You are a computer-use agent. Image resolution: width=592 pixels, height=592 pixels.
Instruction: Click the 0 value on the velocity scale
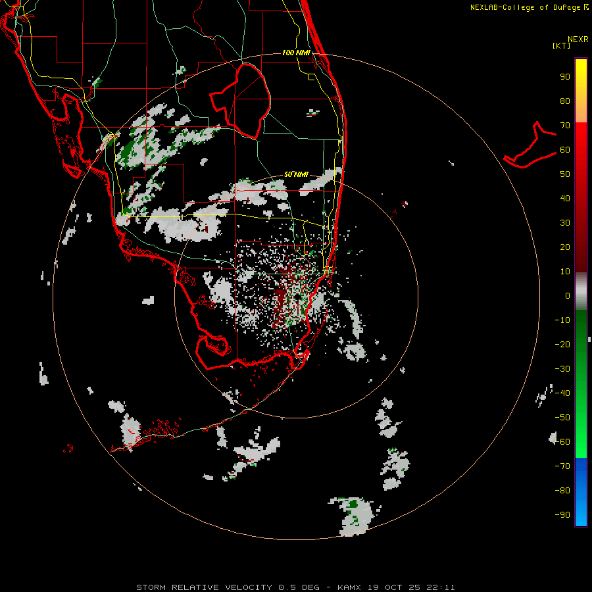[568, 295]
